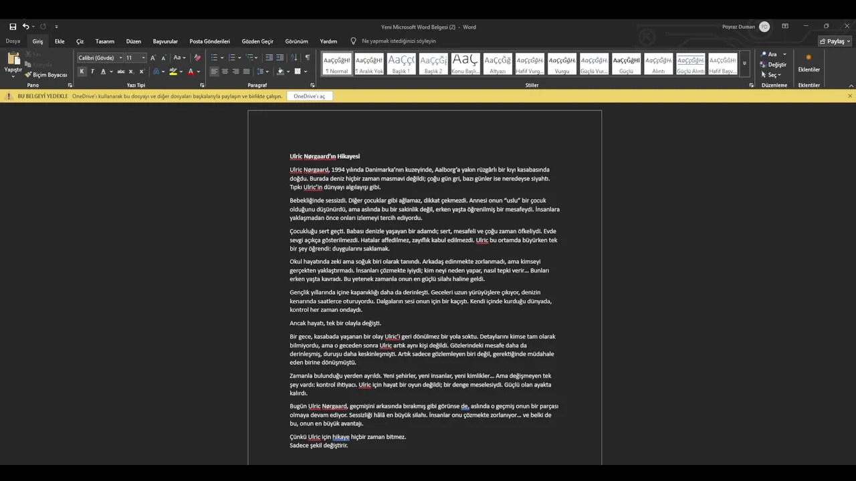The height and width of the screenshot is (481, 856).
Task: Open the borders dropdown
Action: pyautogui.click(x=305, y=71)
